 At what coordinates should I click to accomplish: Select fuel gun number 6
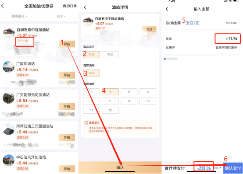click(x=148, y=92)
